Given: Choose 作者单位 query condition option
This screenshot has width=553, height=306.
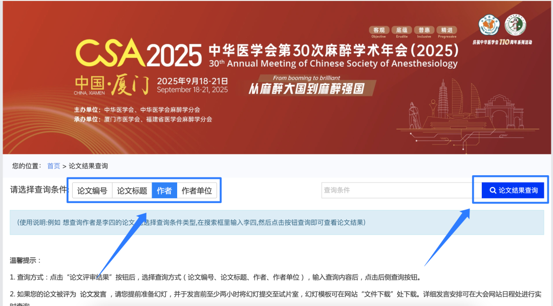Looking at the screenshot, I should pyautogui.click(x=197, y=191).
